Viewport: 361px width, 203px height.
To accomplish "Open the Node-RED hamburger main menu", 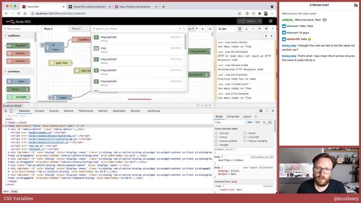I will tap(271, 21).
